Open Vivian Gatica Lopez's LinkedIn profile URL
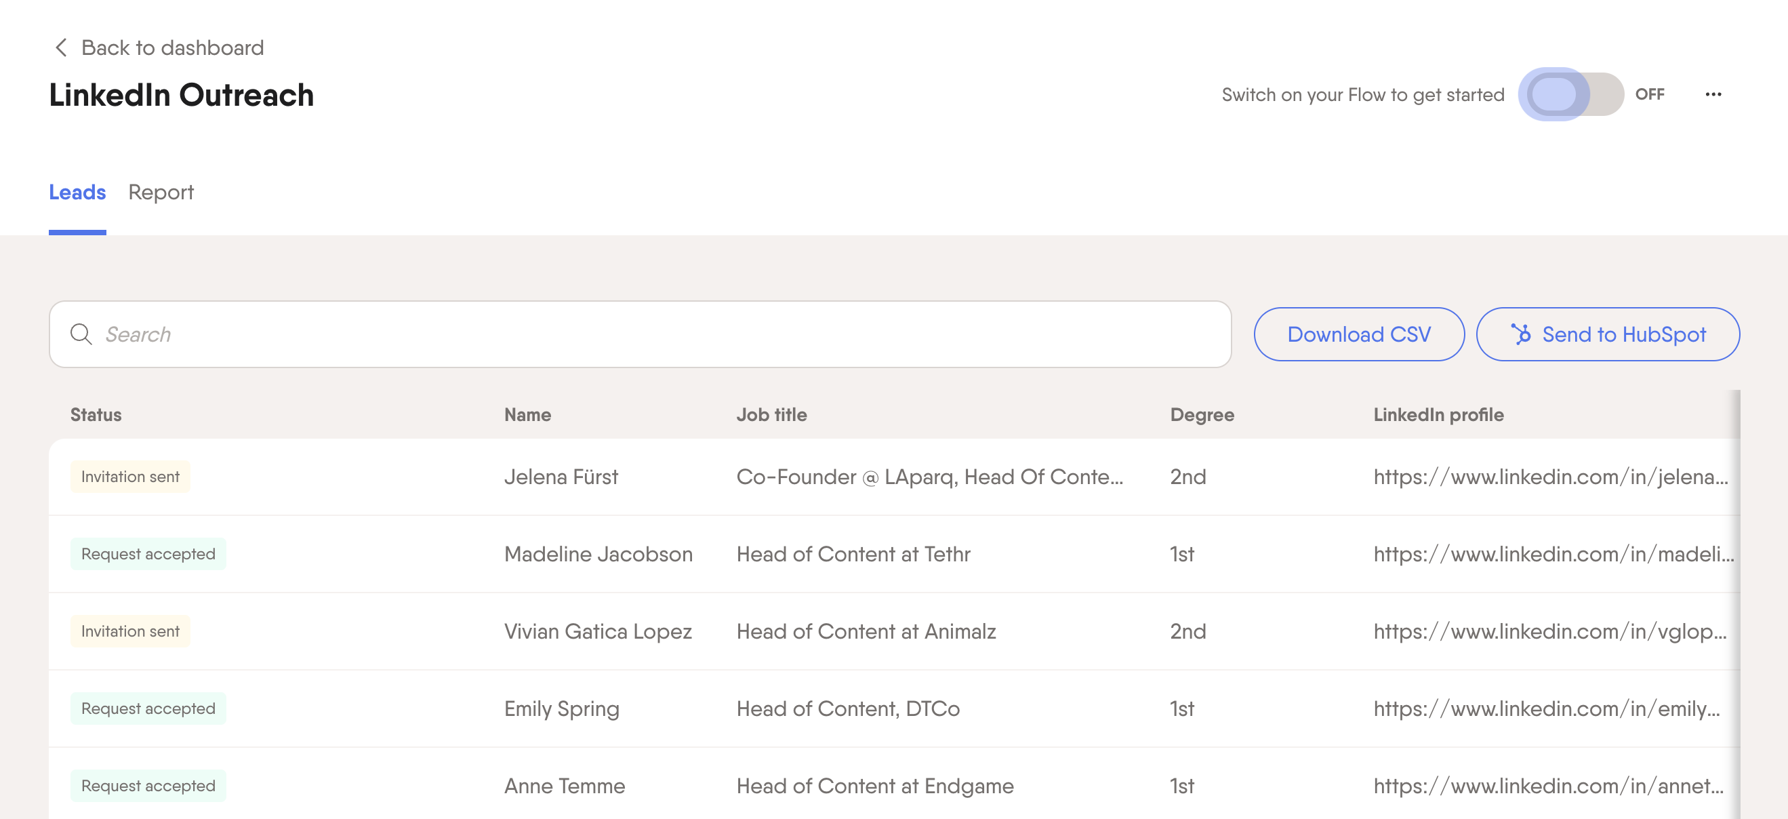 [x=1550, y=631]
